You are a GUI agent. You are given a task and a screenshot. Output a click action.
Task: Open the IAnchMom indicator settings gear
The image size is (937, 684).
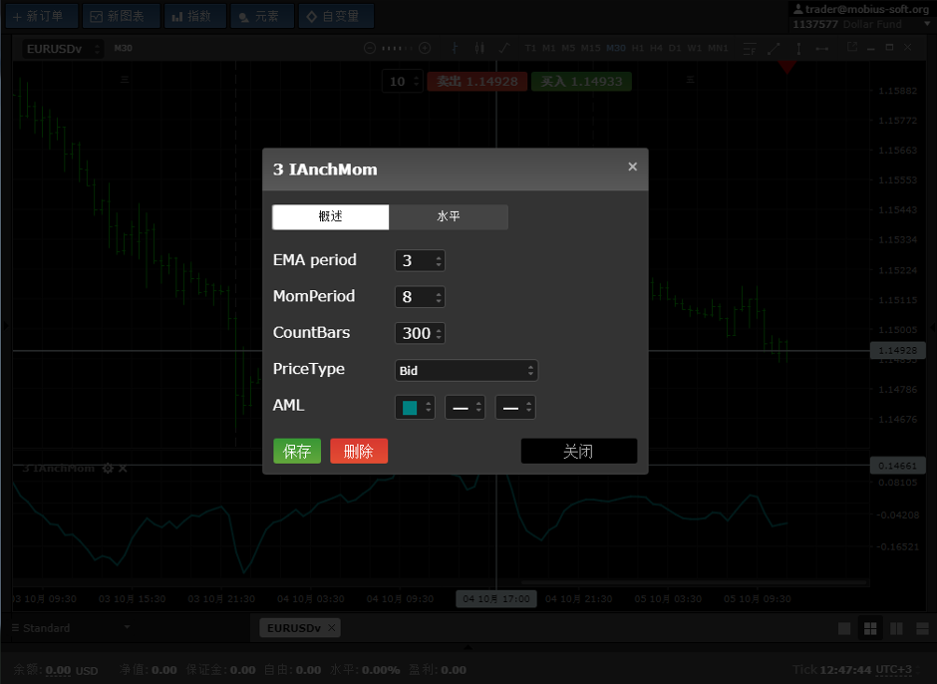tap(108, 469)
